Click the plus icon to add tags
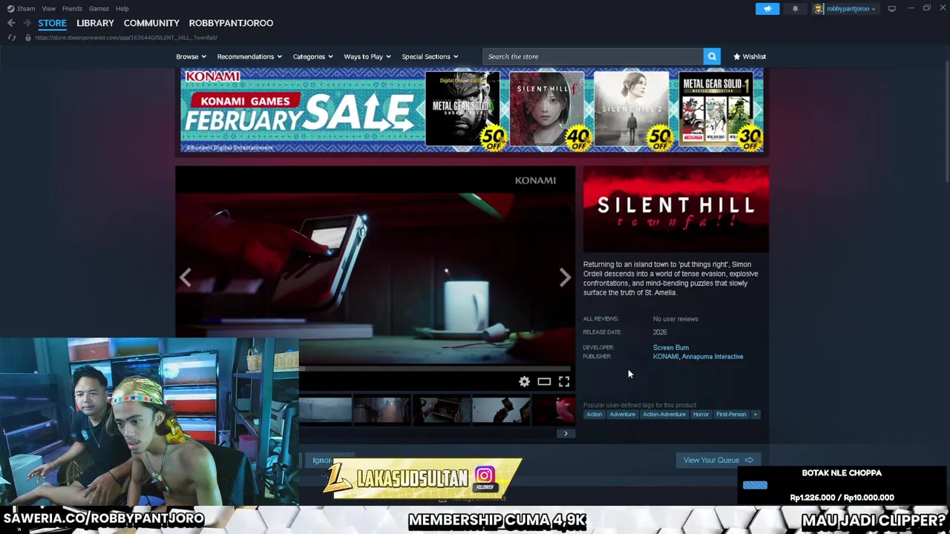Viewport: 950px width, 534px height. 756,415
